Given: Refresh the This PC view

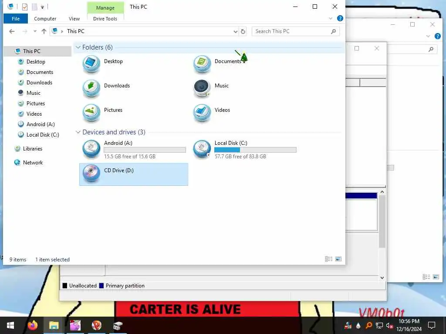Looking at the screenshot, I should (243, 31).
